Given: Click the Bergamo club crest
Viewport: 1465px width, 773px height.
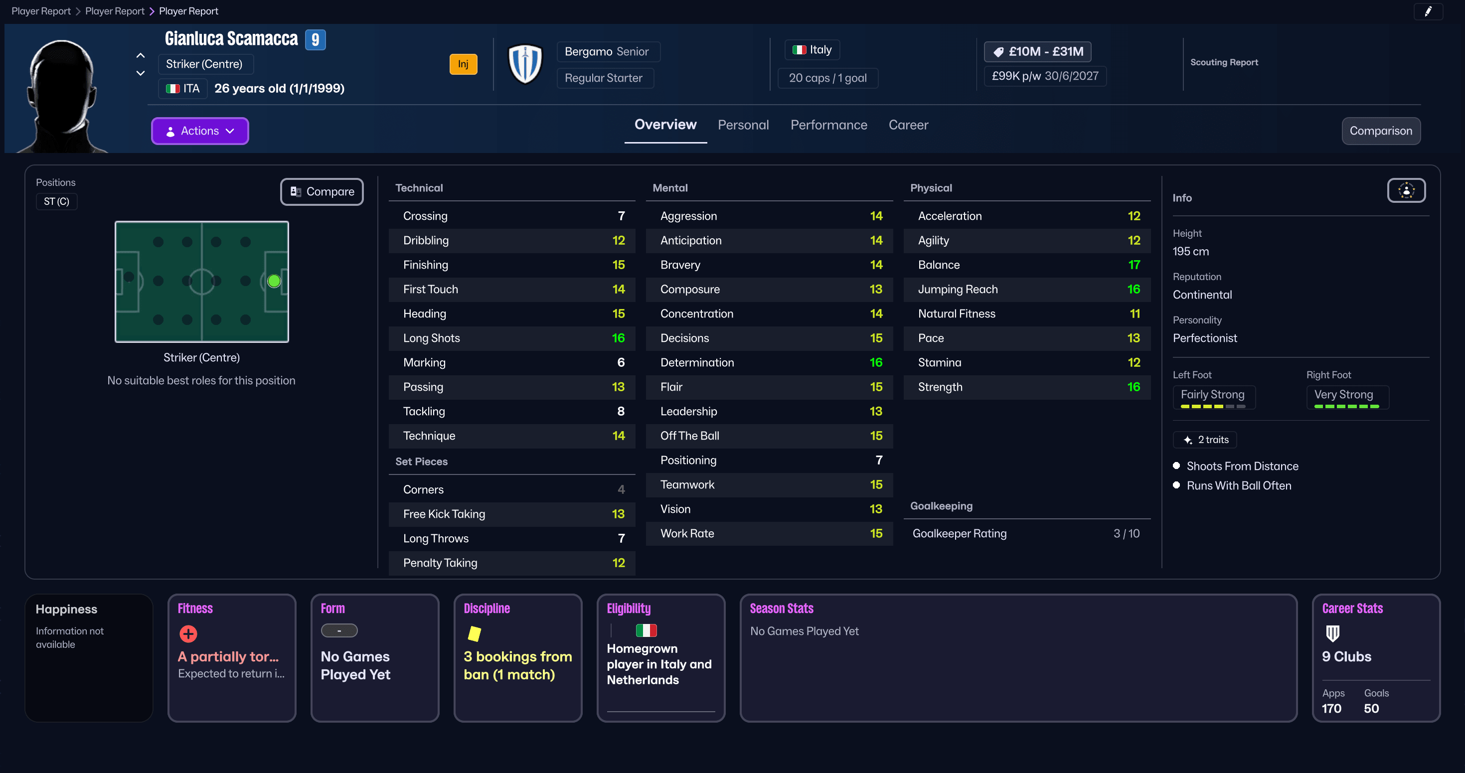Looking at the screenshot, I should [x=524, y=64].
